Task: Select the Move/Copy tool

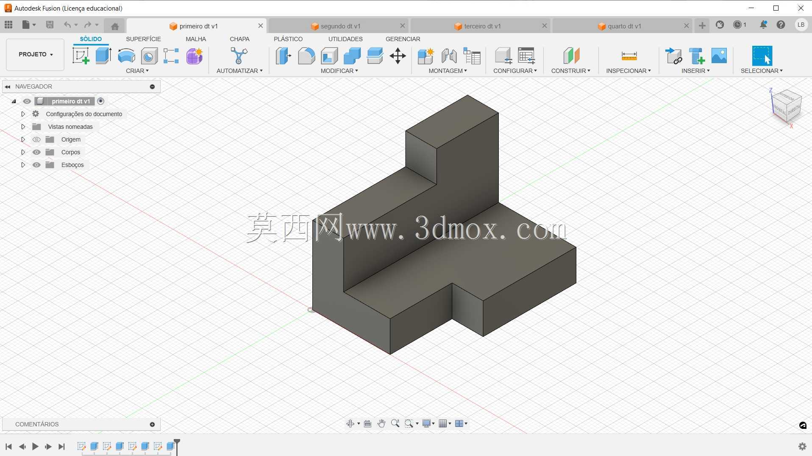Action: (x=398, y=56)
